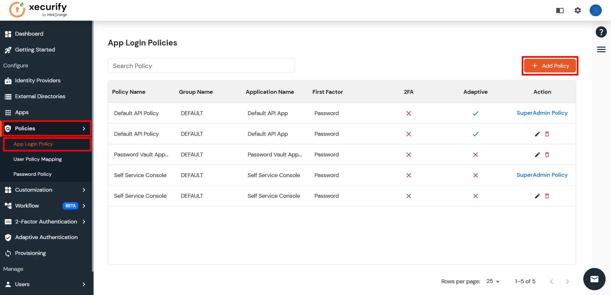Click the Configure section label

pyautogui.click(x=16, y=65)
